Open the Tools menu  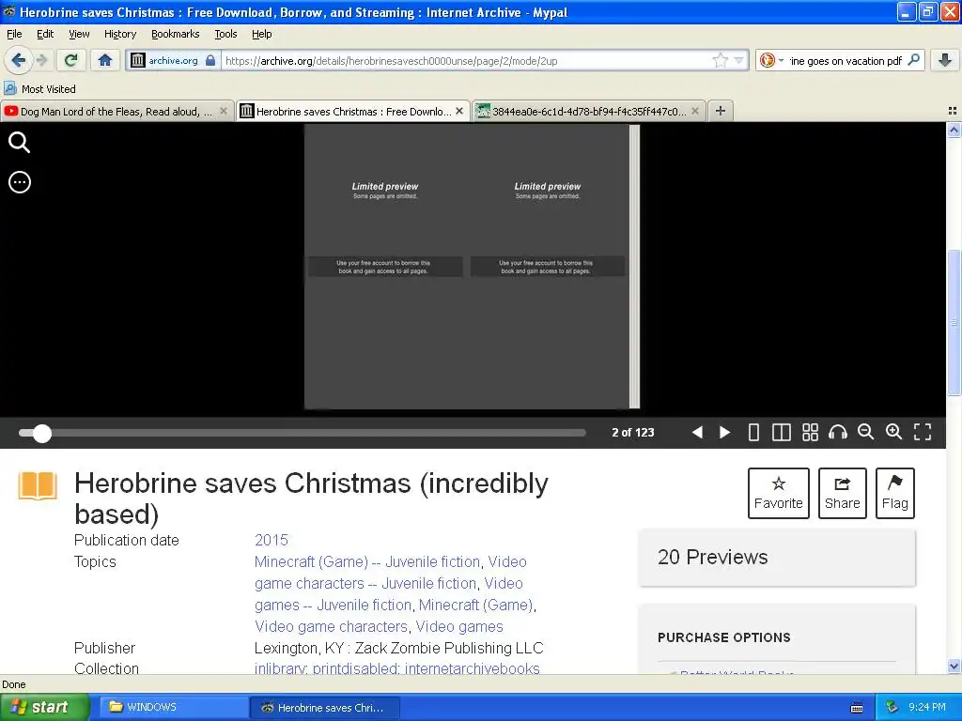pos(225,34)
